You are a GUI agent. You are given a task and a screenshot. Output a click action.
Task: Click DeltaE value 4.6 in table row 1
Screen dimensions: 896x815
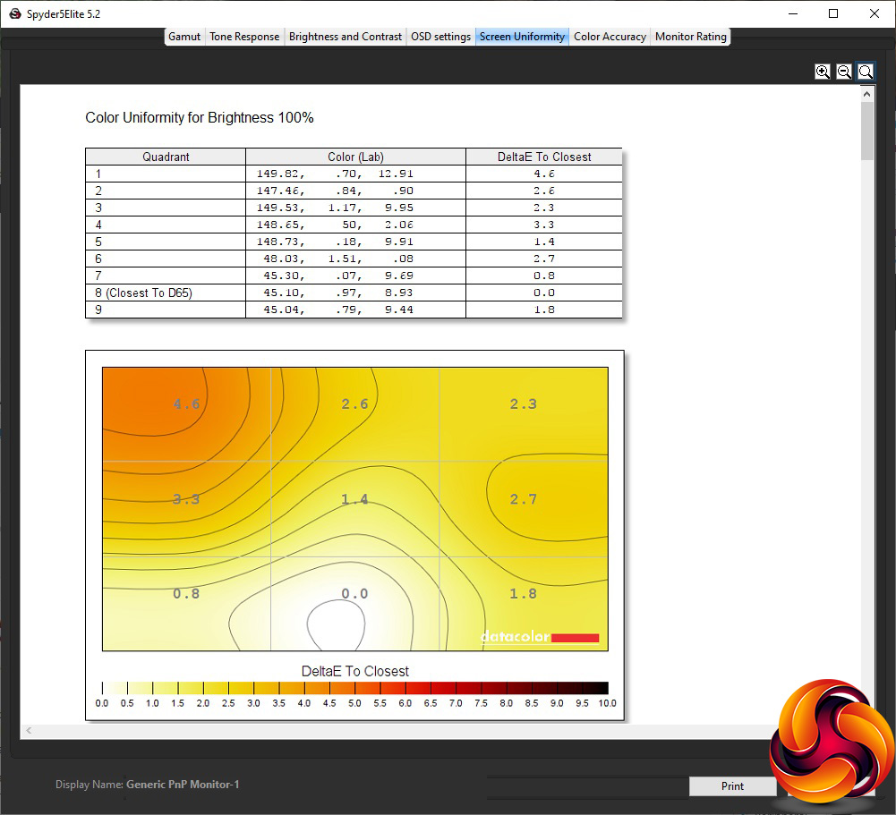[x=544, y=174]
